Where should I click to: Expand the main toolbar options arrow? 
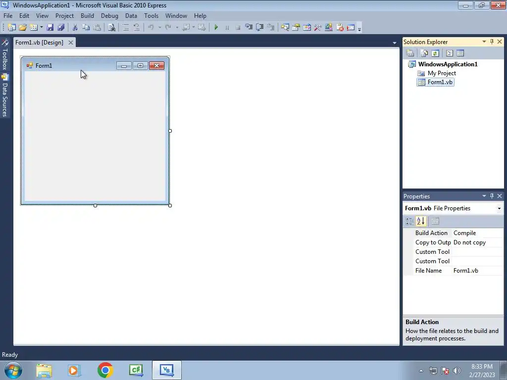359,29
